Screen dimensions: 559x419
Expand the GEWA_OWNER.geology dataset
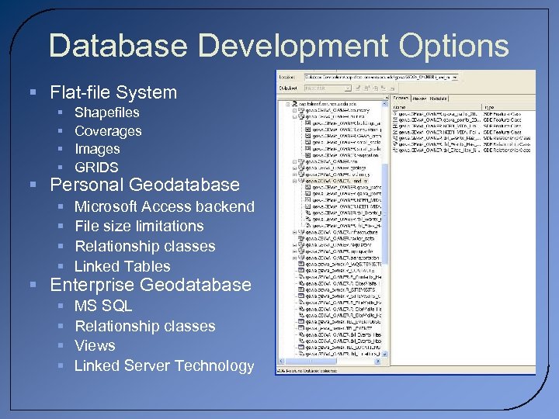point(294,168)
